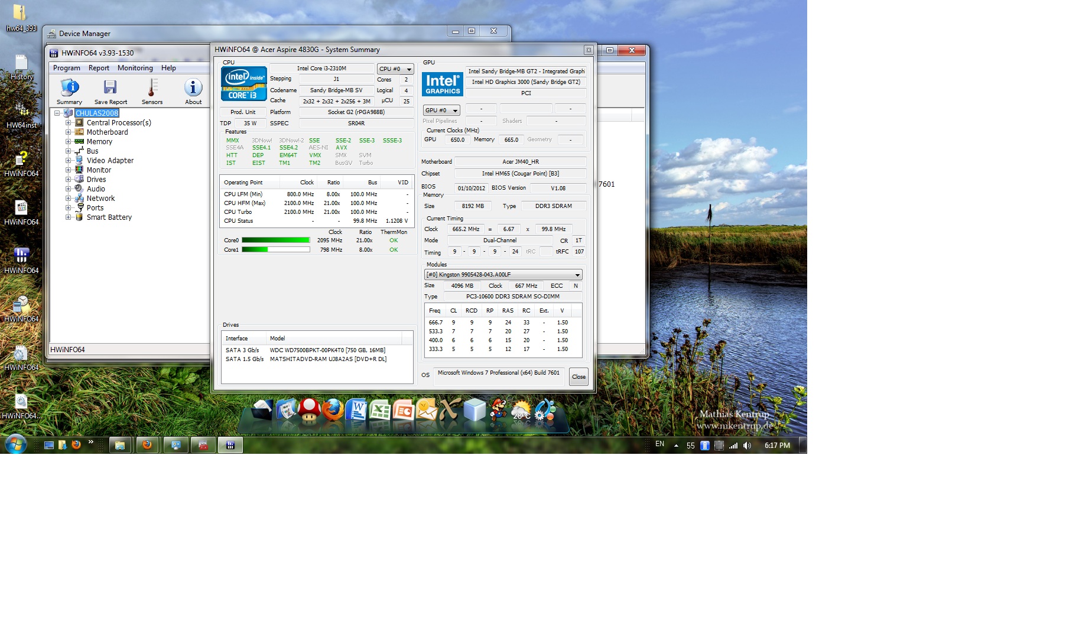Image resolution: width=1092 pixels, height=637 pixels.
Task: Click the About info icon
Action: [x=193, y=89]
